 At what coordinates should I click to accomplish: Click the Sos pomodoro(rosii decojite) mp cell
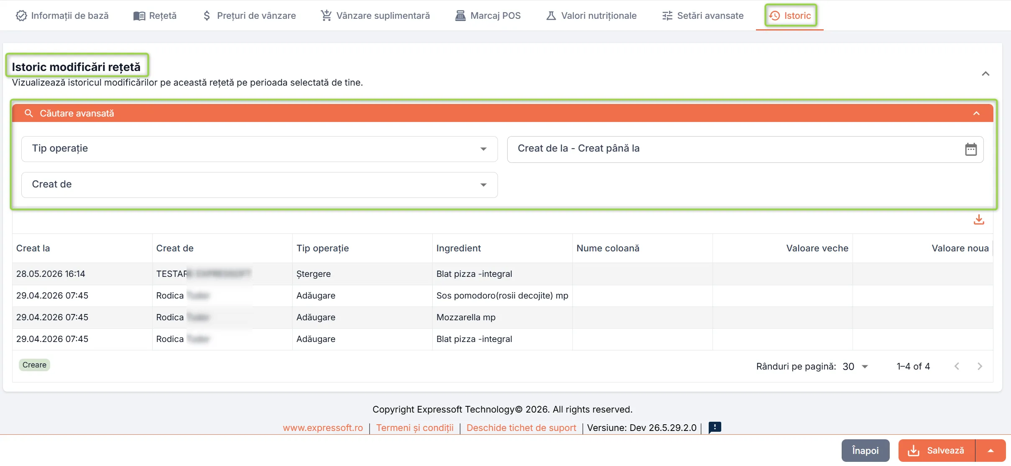[502, 296]
